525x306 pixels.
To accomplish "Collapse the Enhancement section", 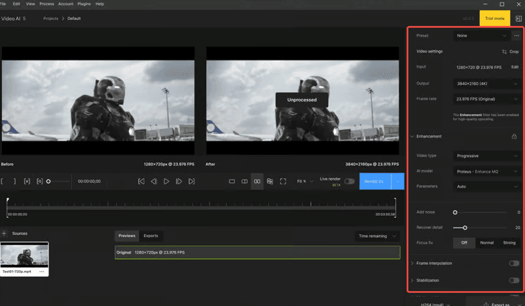I will tap(412, 136).
